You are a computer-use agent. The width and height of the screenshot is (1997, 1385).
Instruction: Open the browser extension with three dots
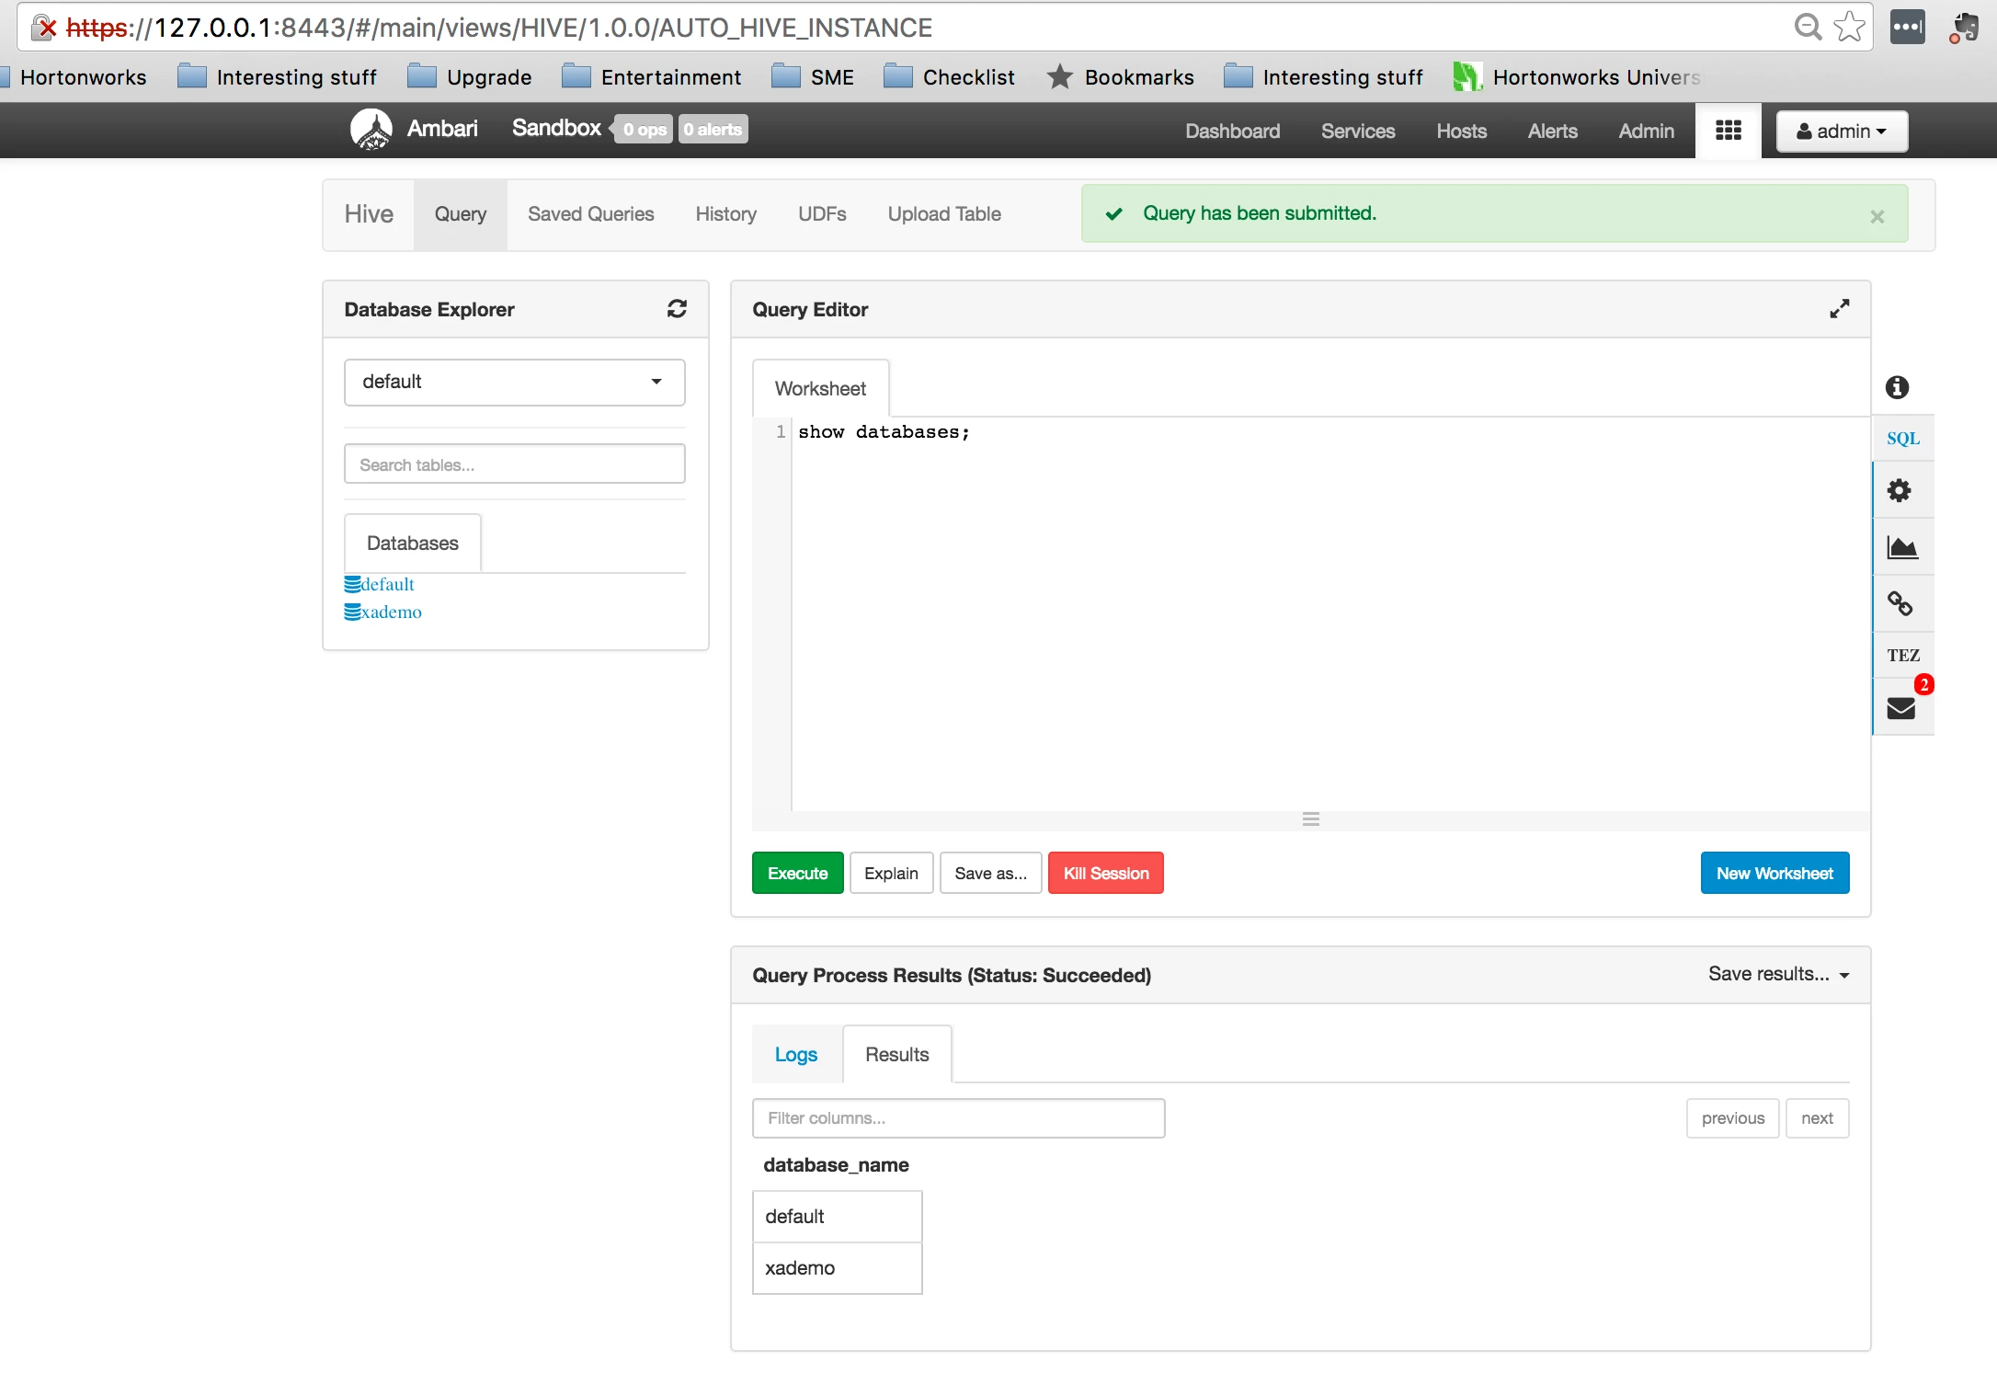(1907, 28)
